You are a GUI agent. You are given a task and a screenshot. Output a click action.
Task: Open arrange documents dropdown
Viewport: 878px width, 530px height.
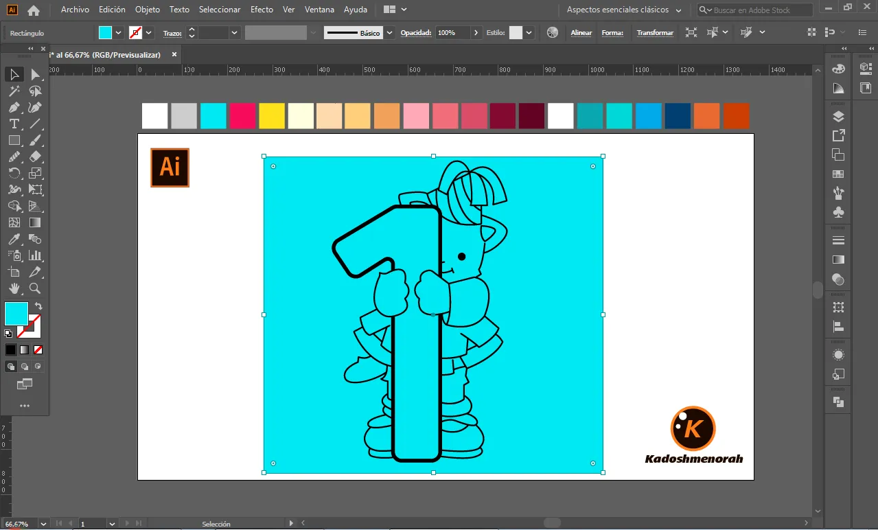[x=395, y=10]
